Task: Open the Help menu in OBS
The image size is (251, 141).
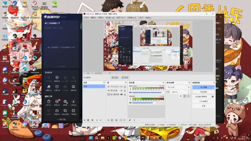Action: pyautogui.click(x=148, y=18)
